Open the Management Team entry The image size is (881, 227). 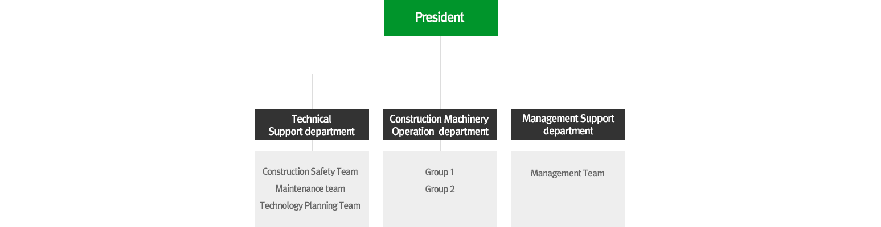point(567,173)
